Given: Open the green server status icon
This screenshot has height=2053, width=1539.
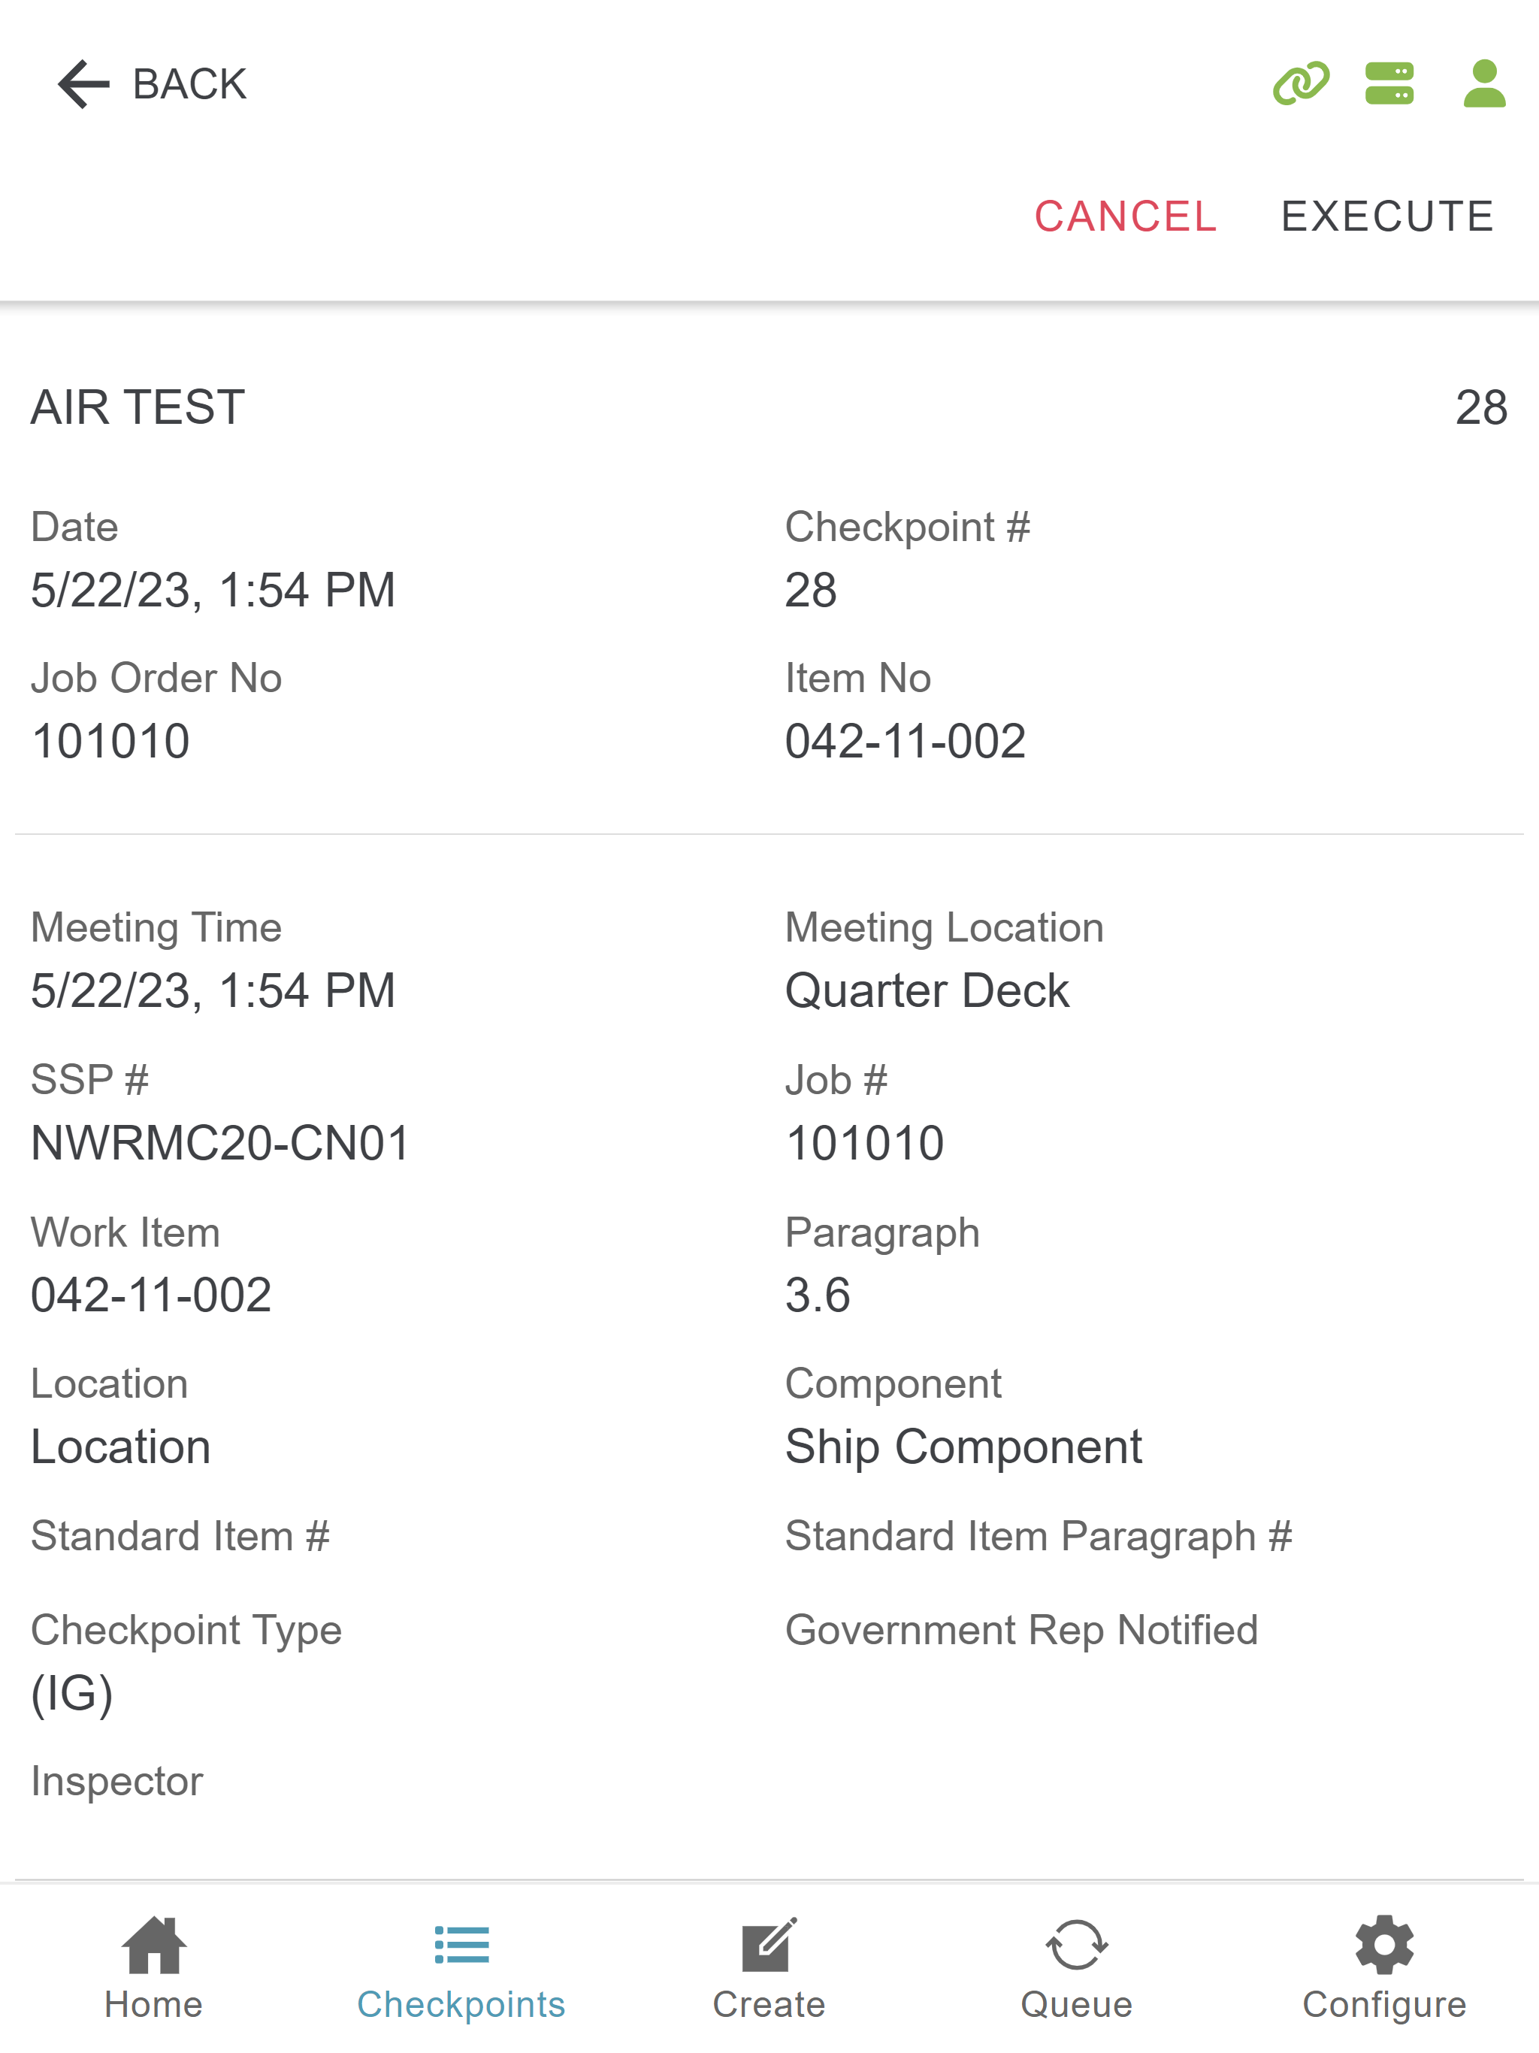Looking at the screenshot, I should [x=1389, y=84].
